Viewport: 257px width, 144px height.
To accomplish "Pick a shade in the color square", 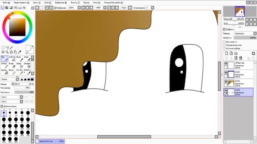I will 17,27.
